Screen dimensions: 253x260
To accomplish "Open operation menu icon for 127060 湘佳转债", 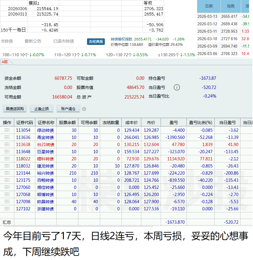I will pyautogui.click(x=7, y=187).
